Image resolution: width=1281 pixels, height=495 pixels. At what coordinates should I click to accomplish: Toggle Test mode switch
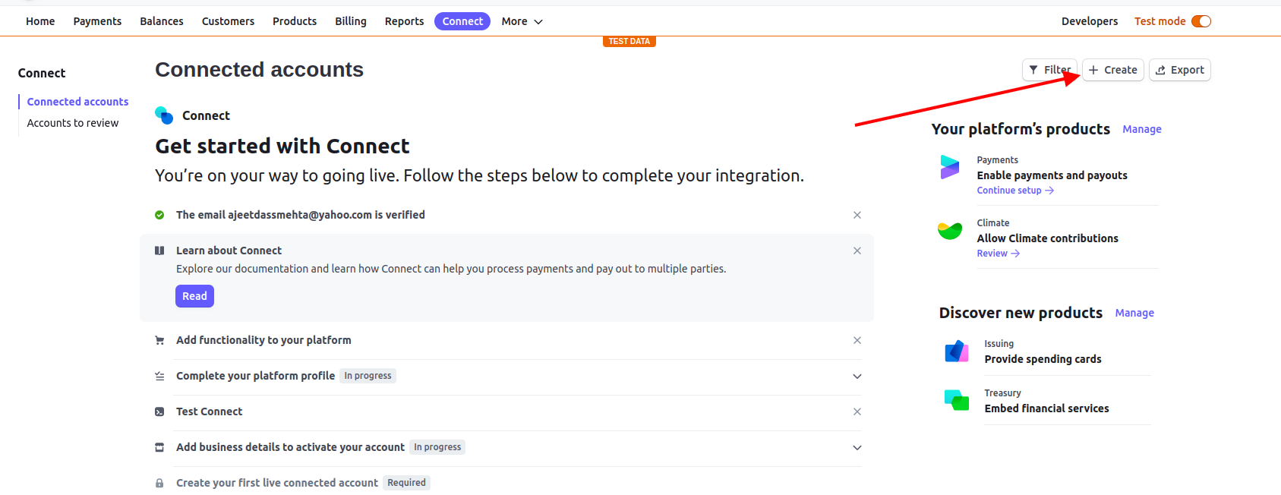(1201, 21)
